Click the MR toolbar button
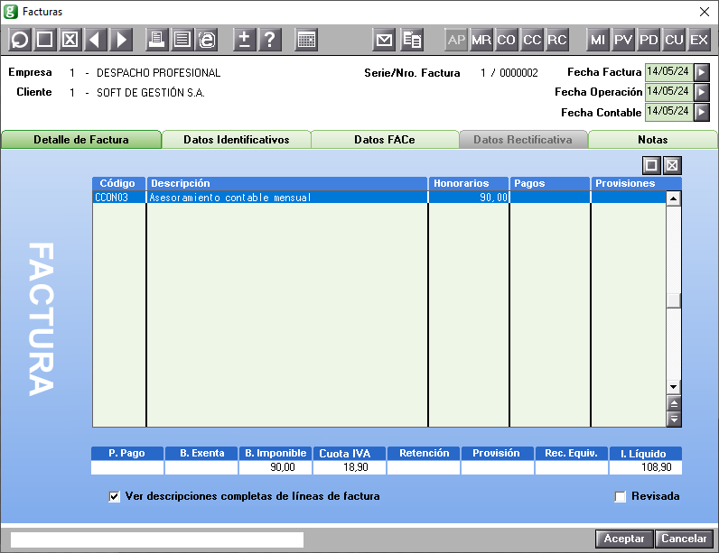 tap(481, 40)
